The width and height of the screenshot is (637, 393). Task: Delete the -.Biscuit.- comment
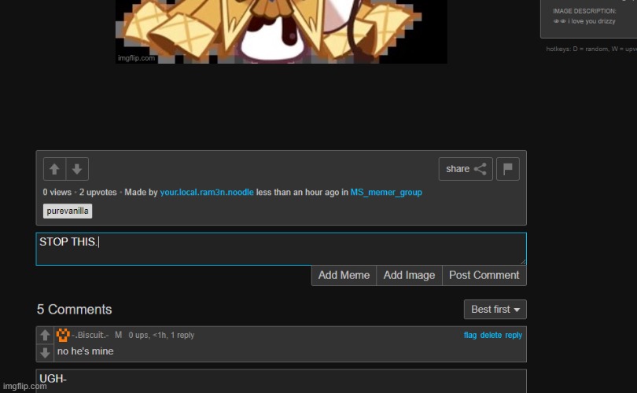click(x=491, y=335)
